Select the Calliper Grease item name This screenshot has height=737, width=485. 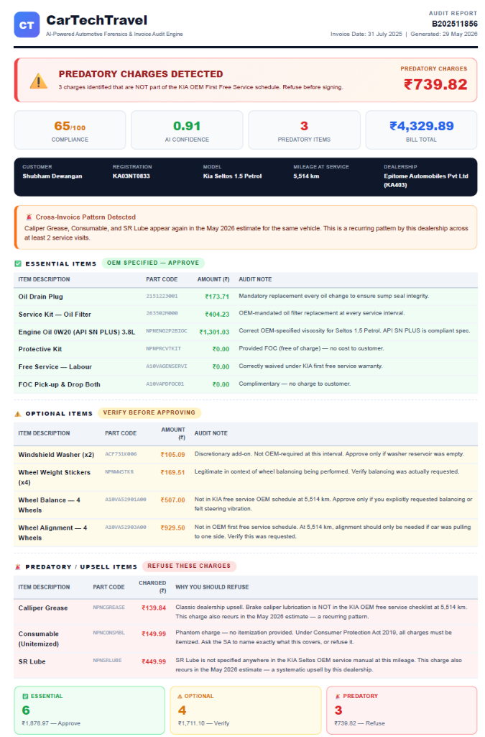tap(42, 608)
